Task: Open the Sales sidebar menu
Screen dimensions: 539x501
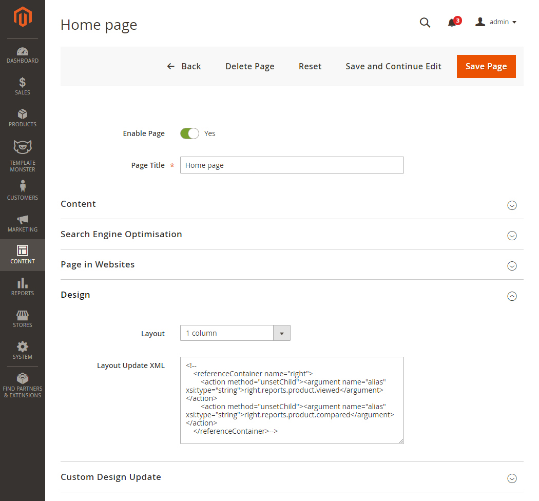Action: pyautogui.click(x=23, y=86)
